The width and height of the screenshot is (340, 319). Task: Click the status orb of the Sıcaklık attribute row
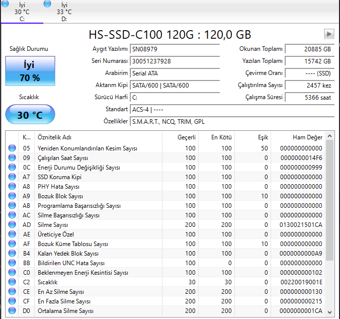[x=12, y=282]
